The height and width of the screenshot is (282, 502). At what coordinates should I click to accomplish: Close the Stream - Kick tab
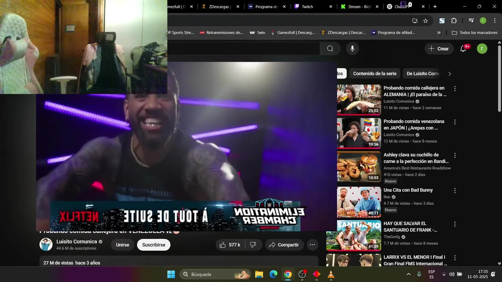(x=377, y=7)
